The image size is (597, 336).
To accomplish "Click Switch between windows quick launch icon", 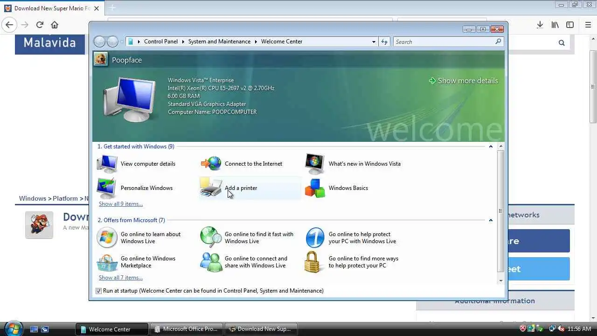I will click(x=45, y=329).
